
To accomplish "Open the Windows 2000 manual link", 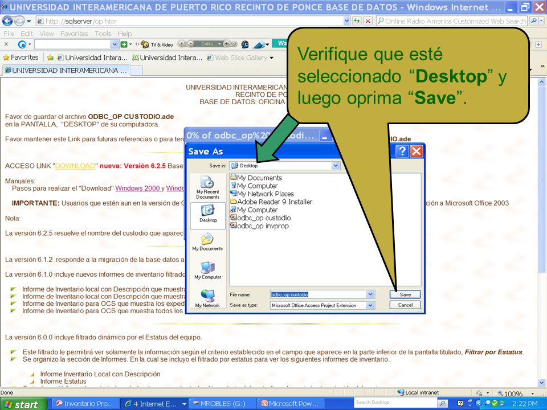I will pos(137,188).
